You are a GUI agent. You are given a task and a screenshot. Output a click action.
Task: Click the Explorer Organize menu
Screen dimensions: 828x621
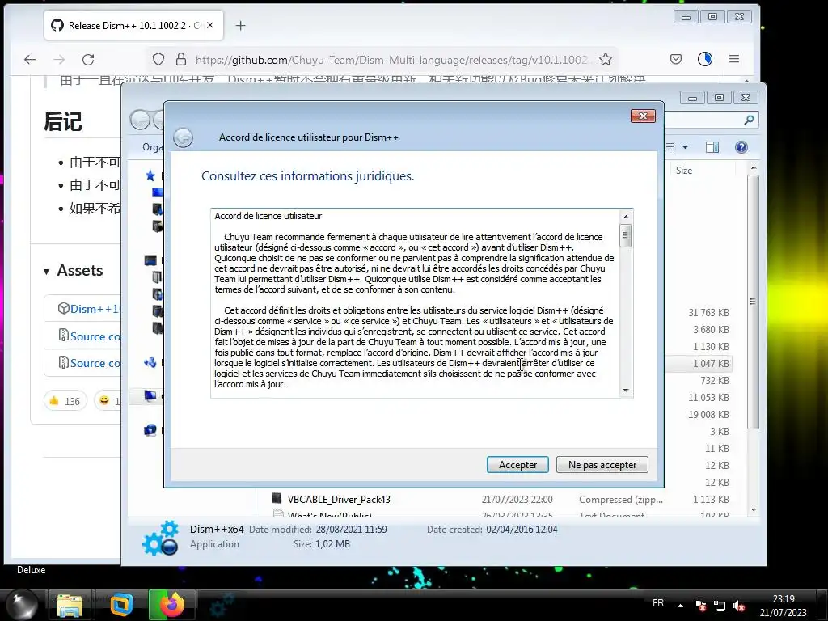152,147
